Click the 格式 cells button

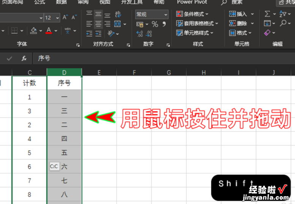click(x=240, y=33)
